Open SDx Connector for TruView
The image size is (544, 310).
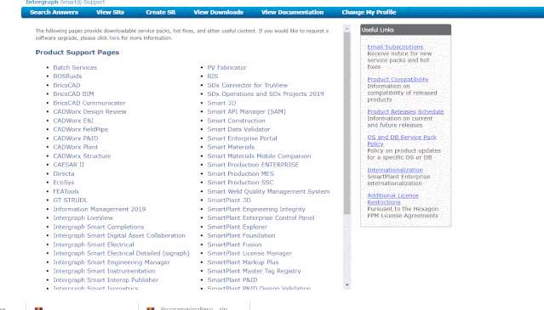point(248,85)
